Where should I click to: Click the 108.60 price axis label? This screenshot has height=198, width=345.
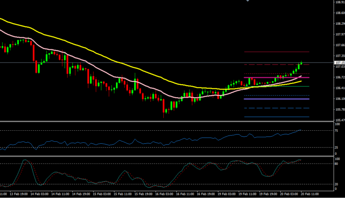click(340, 13)
